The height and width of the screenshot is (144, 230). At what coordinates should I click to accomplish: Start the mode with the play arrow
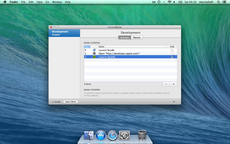174,102
